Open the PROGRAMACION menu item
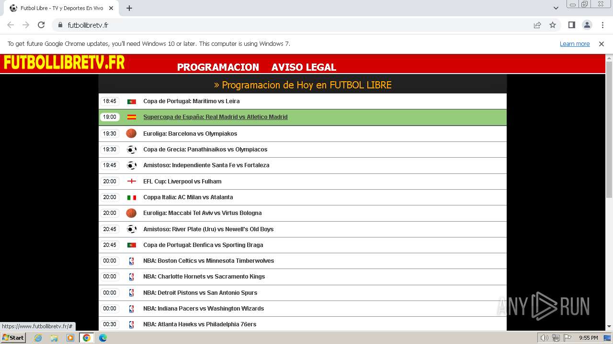The height and width of the screenshot is (344, 613). coord(218,67)
